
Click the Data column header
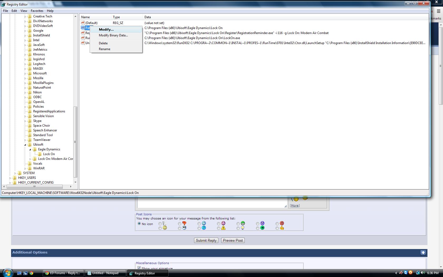tap(286, 17)
